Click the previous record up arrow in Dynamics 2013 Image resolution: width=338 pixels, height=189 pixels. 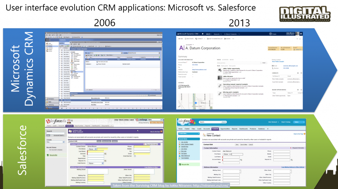pos(297,39)
